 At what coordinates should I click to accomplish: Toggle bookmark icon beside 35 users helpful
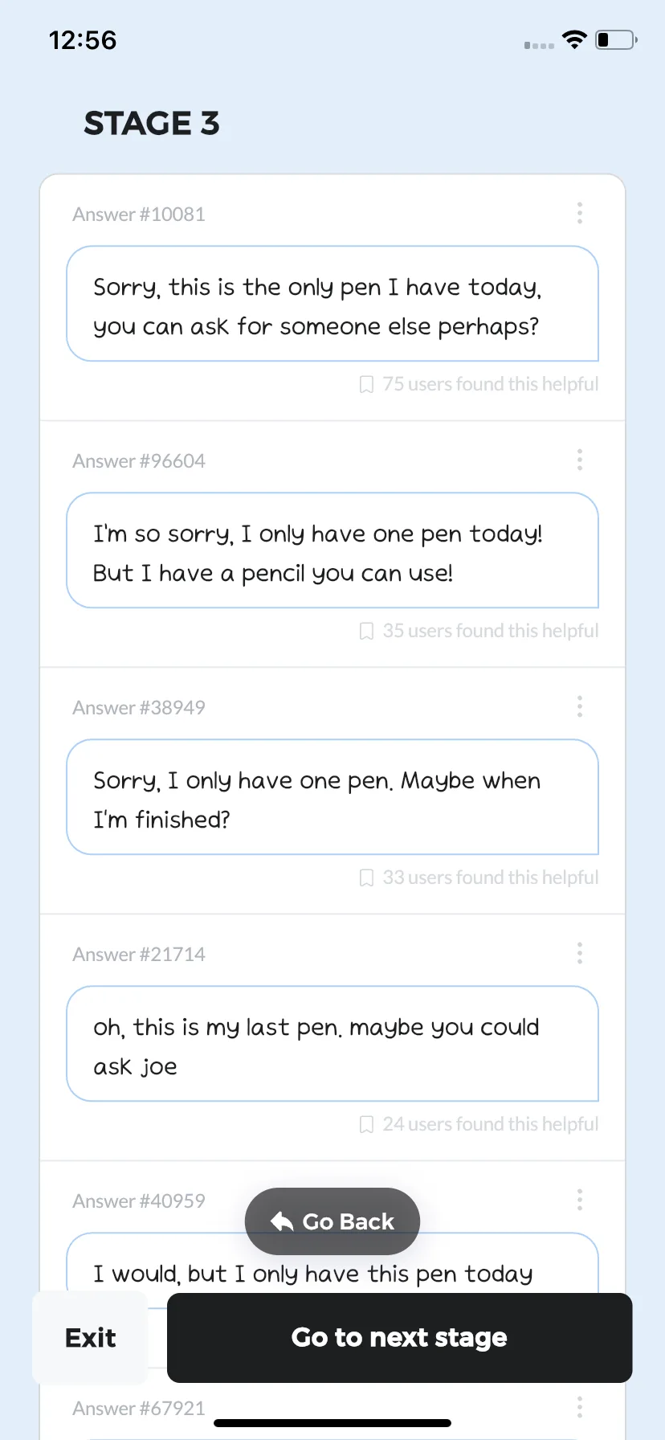pyautogui.click(x=366, y=631)
